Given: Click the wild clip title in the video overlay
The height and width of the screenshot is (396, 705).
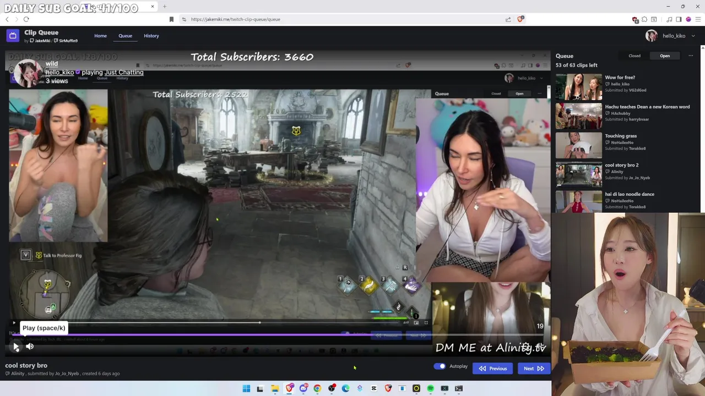Looking at the screenshot, I should [52, 64].
